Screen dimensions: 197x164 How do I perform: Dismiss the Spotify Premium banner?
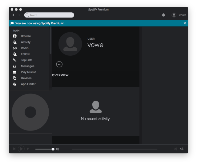click(x=185, y=23)
